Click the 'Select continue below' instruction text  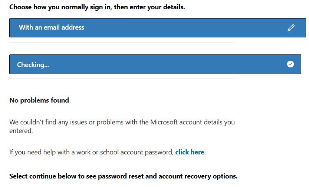pos(124,176)
